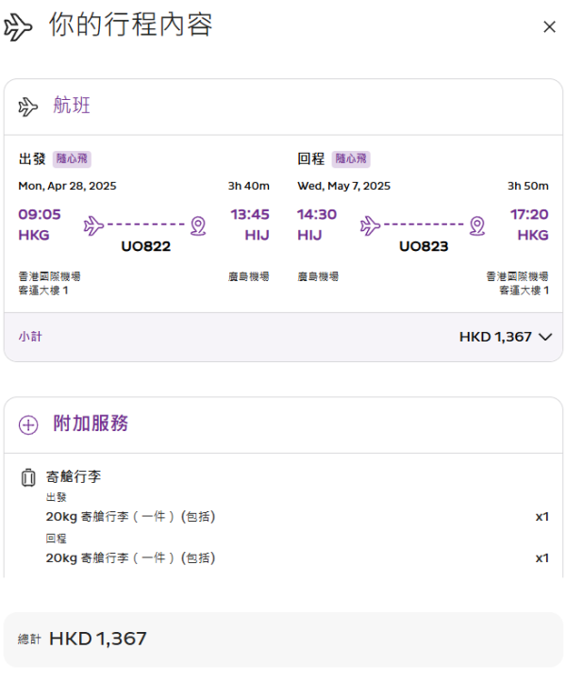Click the 隨心飛 badge beside 回程
Viewport: 566px width, 682px height.
351,158
